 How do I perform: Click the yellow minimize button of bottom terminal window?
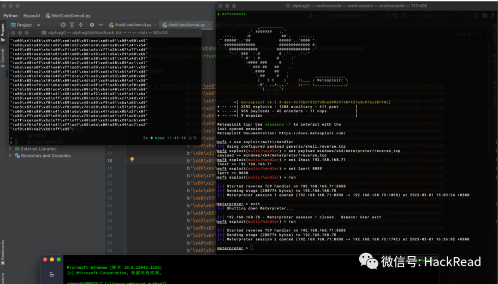pos(52,260)
